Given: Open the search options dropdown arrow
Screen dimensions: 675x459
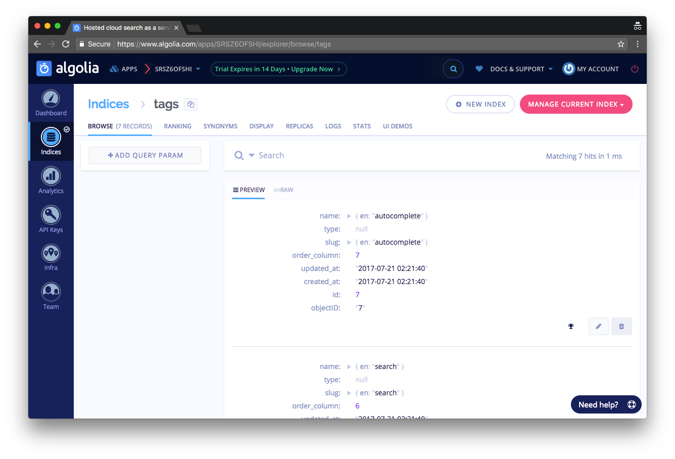Looking at the screenshot, I should (x=252, y=155).
